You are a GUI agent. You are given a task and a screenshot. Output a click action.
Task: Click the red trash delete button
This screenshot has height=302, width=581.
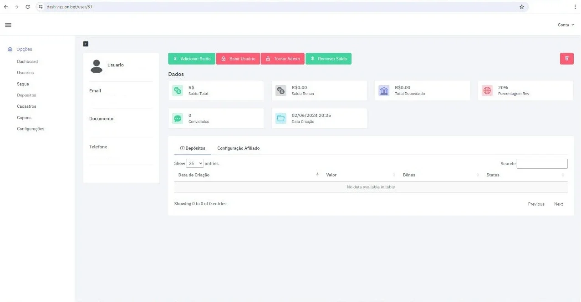pos(566,59)
